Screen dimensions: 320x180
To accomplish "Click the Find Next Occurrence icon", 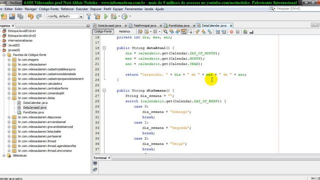I will [178, 31].
